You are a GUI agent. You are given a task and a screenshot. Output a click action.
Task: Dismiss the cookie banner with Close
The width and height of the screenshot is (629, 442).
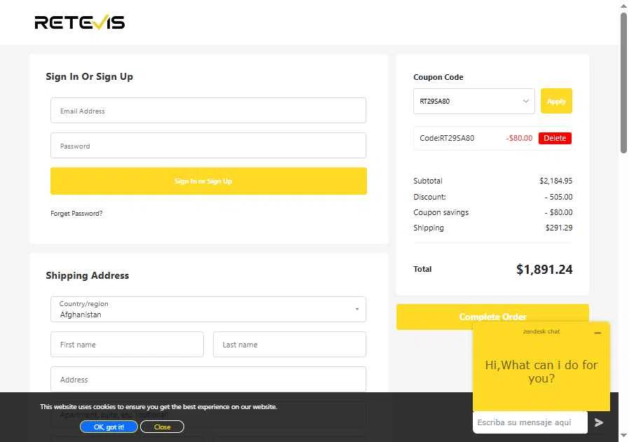[162, 427]
